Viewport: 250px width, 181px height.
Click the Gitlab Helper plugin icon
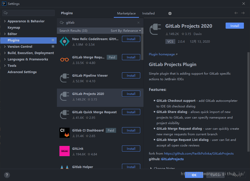click(x=65, y=167)
